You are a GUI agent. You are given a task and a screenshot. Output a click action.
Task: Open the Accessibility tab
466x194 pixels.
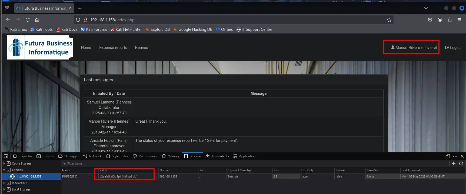point(217,156)
